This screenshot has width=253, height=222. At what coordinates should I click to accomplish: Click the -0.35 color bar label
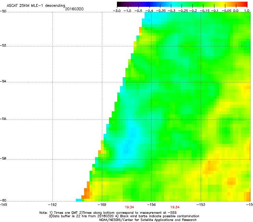[161, 11]
